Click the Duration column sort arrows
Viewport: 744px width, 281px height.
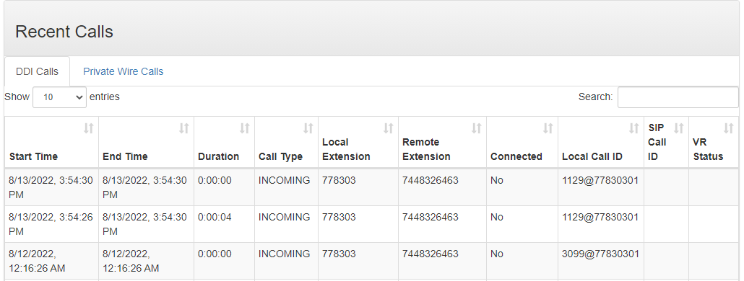245,128
